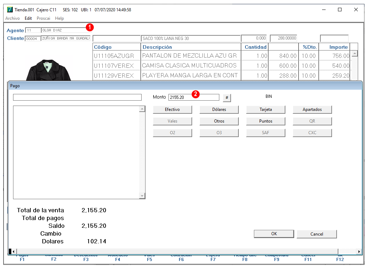368x267 pixels.
Task: Open the Help menu
Action: point(59,18)
